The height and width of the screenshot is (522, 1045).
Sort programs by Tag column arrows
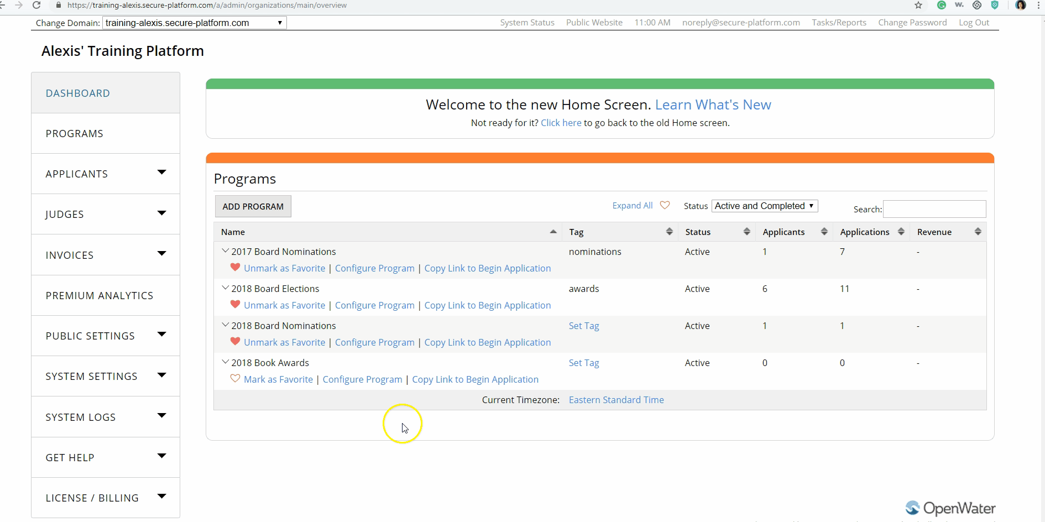(669, 232)
